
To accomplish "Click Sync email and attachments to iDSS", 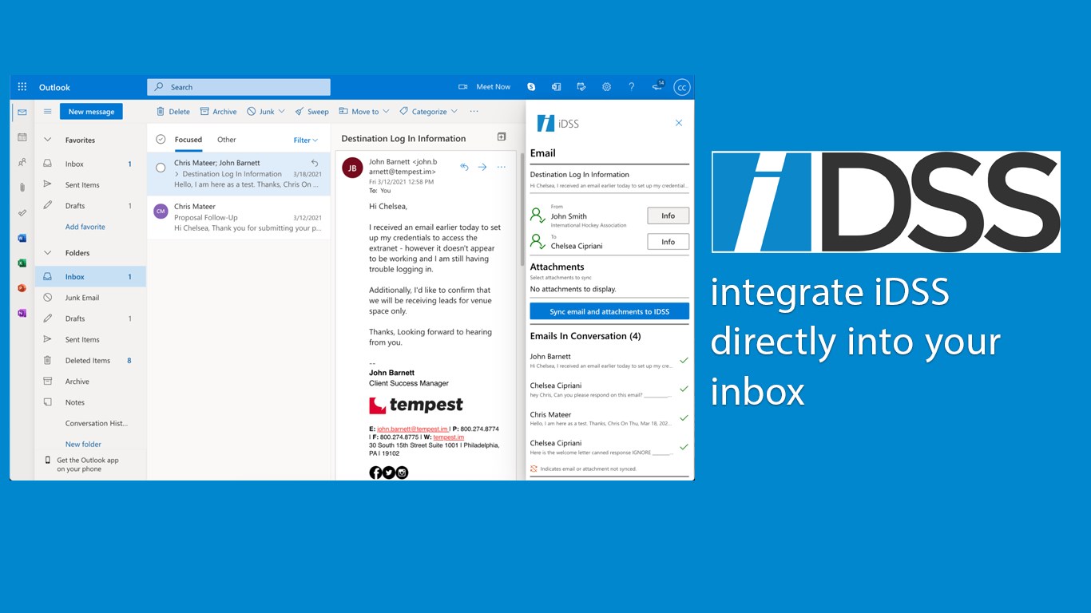I will [609, 311].
